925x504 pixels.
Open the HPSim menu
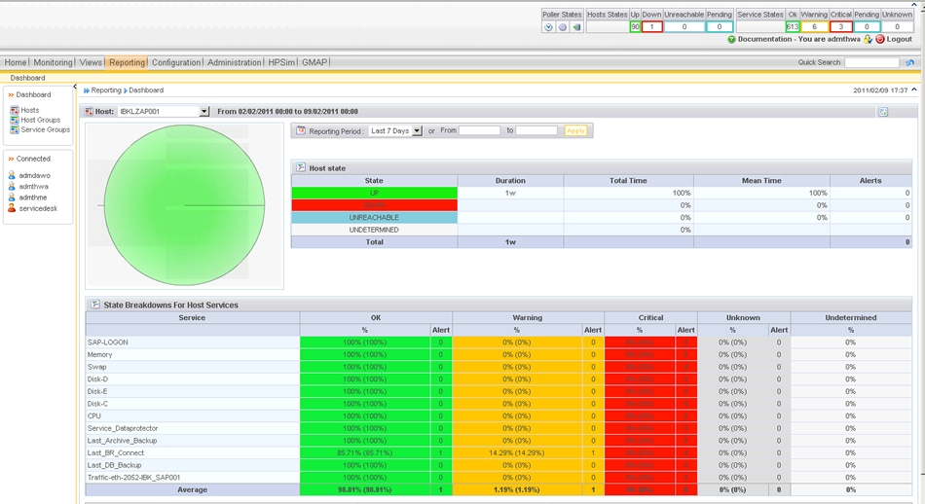pyautogui.click(x=281, y=62)
